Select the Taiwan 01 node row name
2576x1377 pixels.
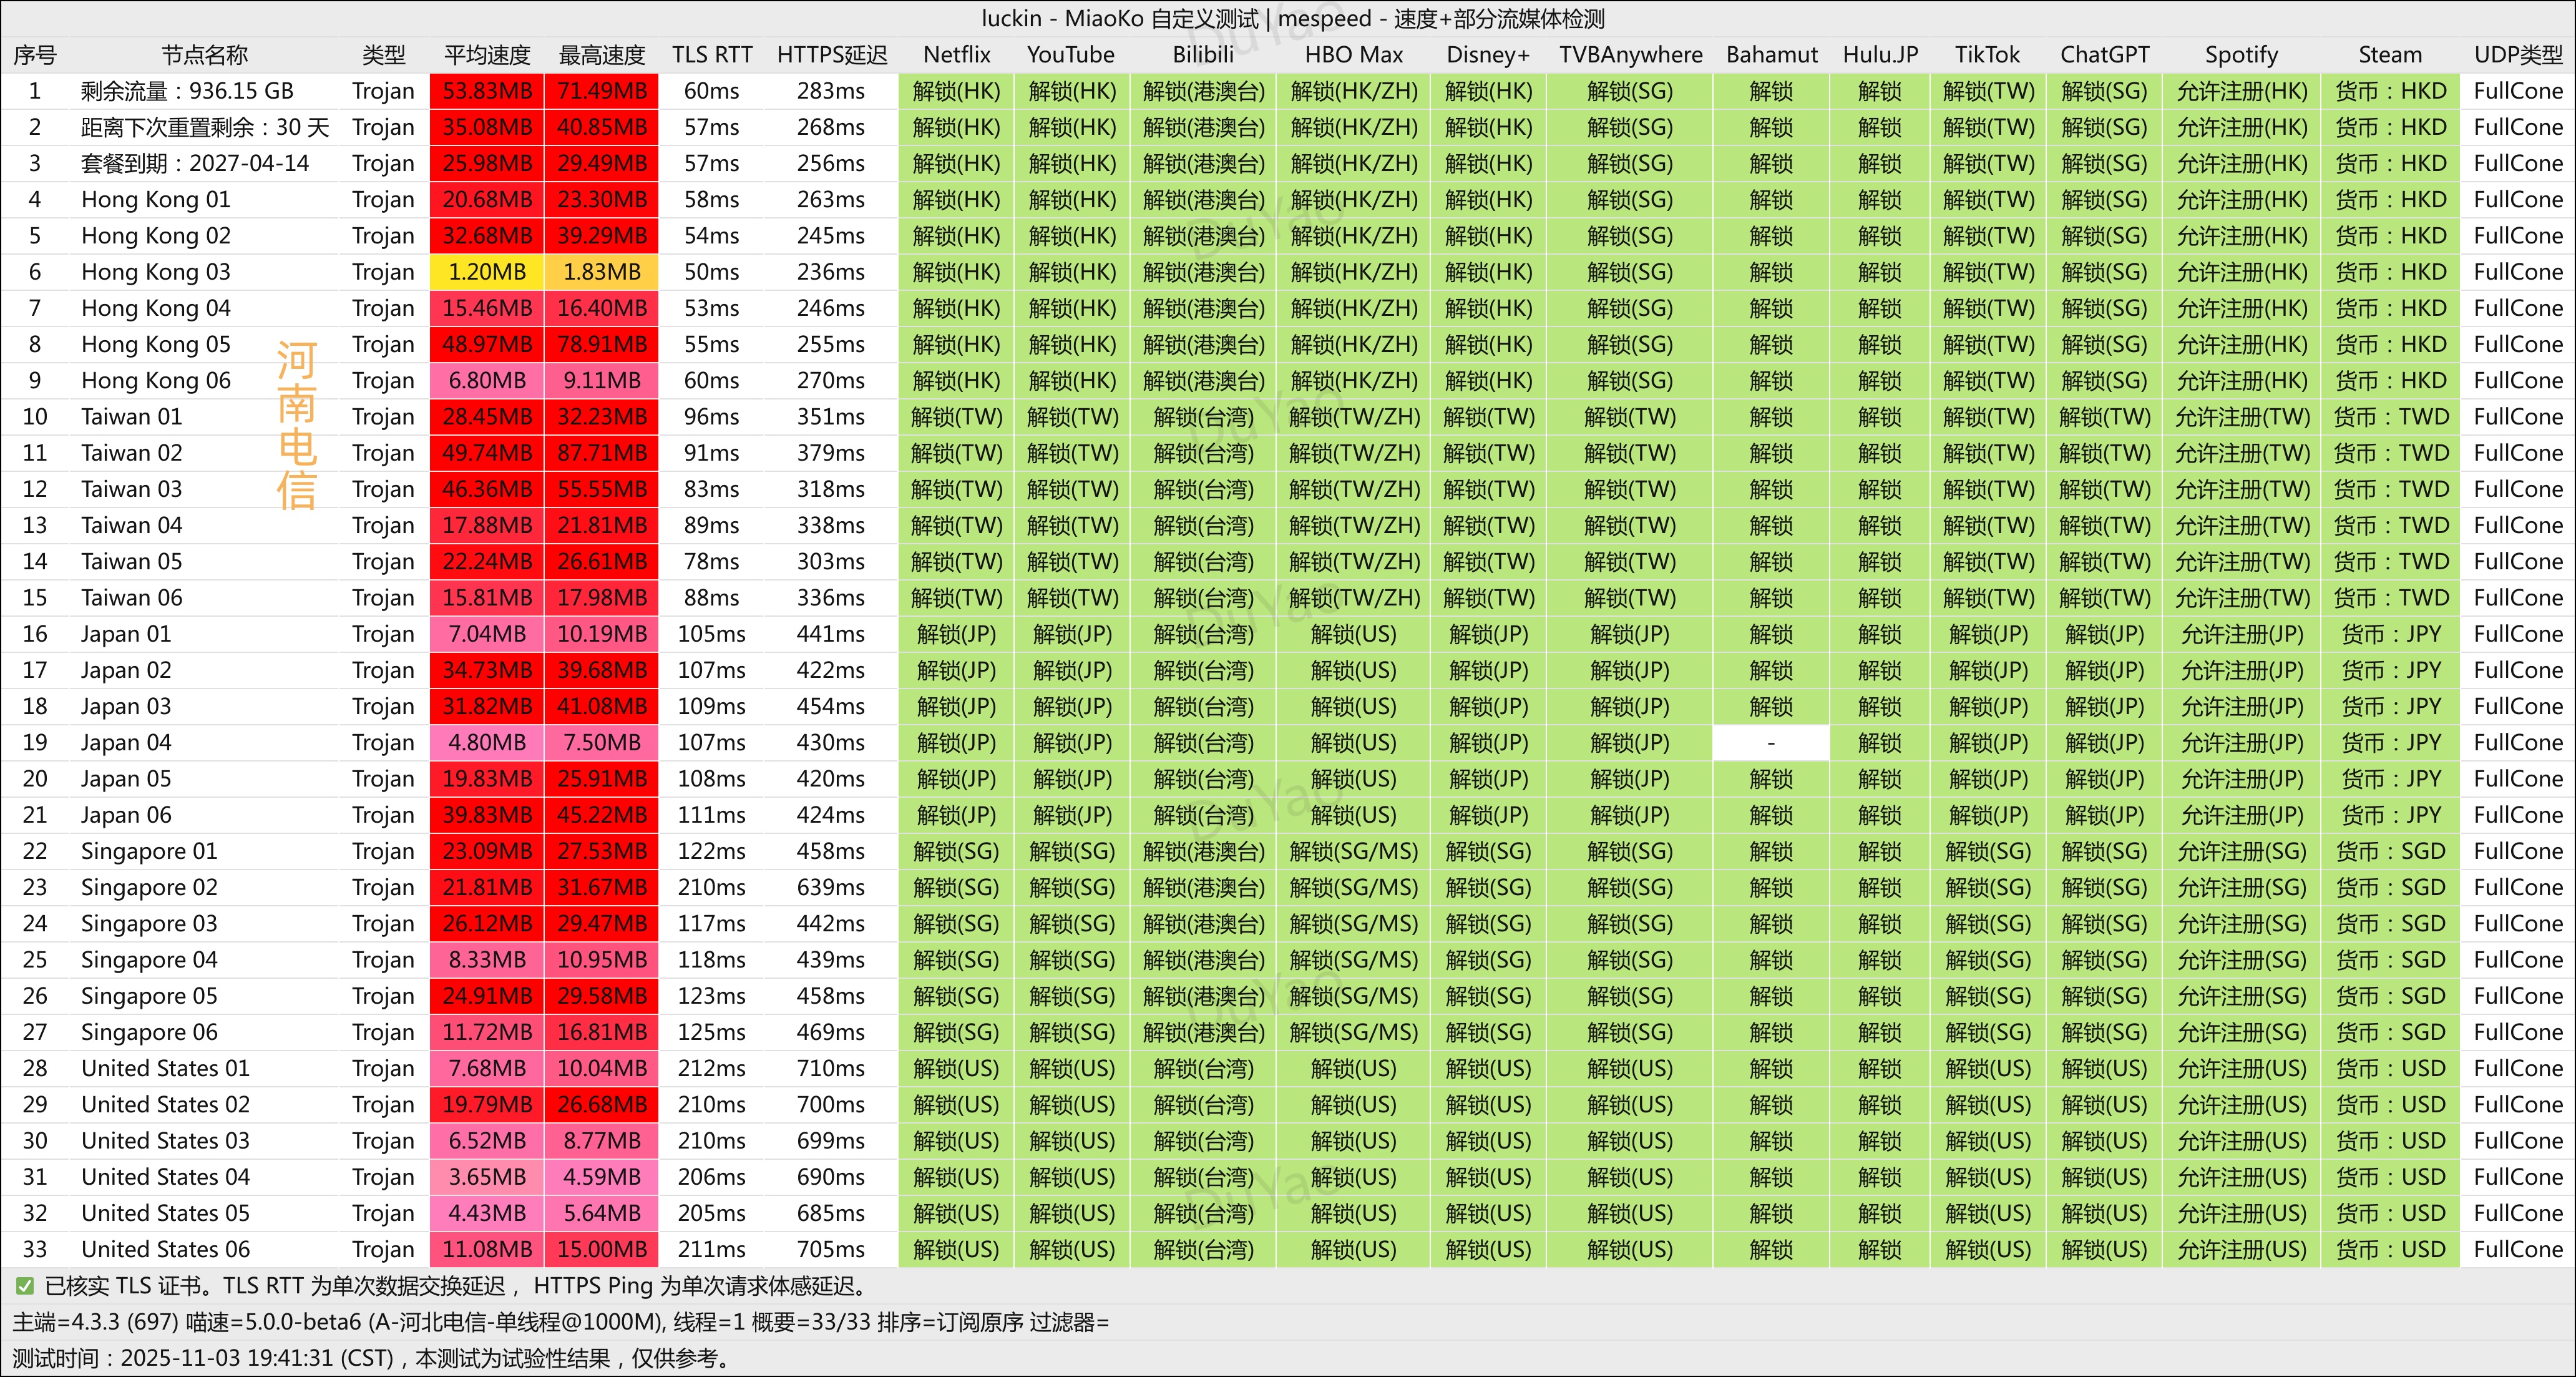coord(132,417)
